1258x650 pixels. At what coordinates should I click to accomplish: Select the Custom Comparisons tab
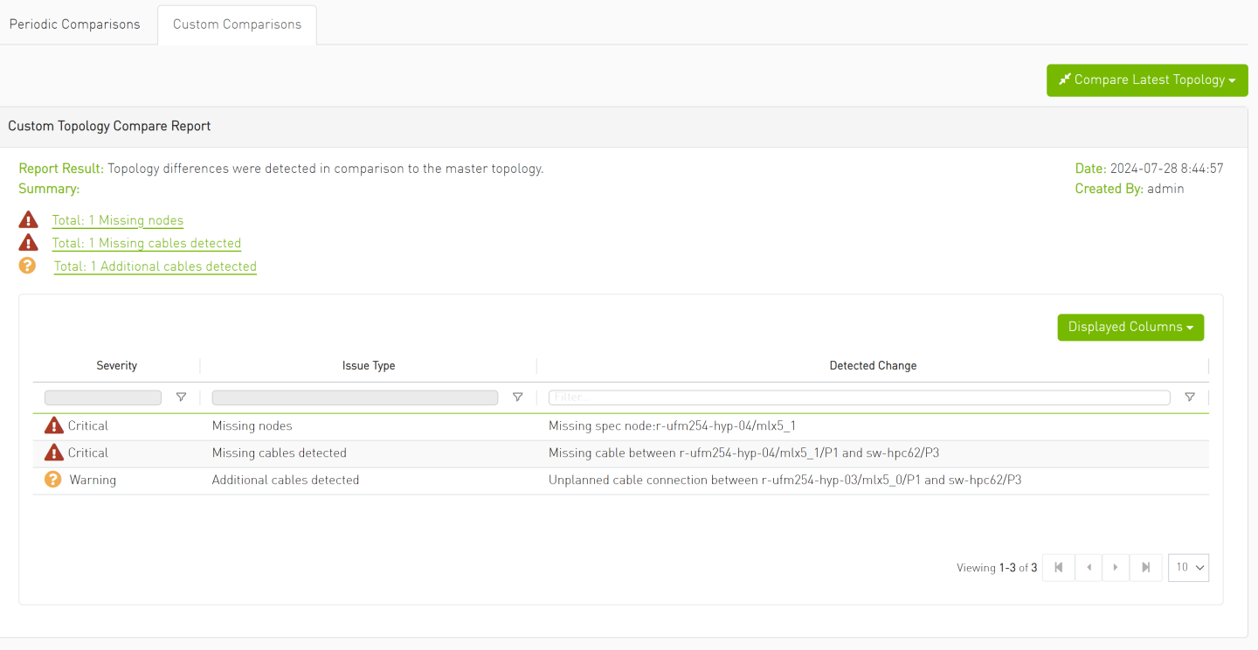pos(237,24)
